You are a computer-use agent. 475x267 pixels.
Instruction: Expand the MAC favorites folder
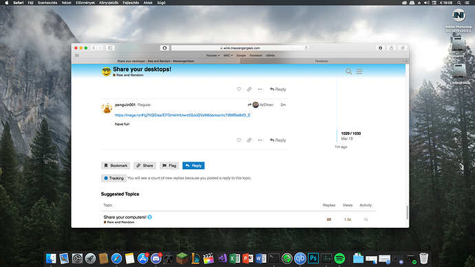click(x=228, y=56)
